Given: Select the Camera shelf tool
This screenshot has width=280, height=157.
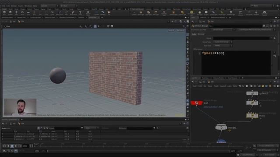Looking at the screenshot, I should point(134,13).
